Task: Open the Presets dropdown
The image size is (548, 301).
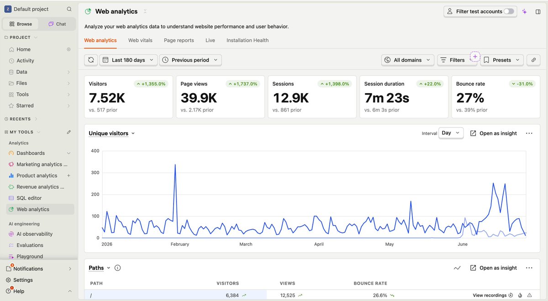Action: tap(502, 60)
